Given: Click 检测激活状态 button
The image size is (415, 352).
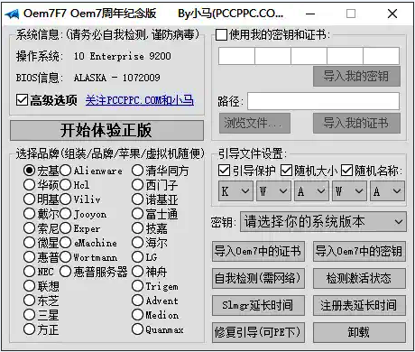Looking at the screenshot, I should pyautogui.click(x=359, y=278).
